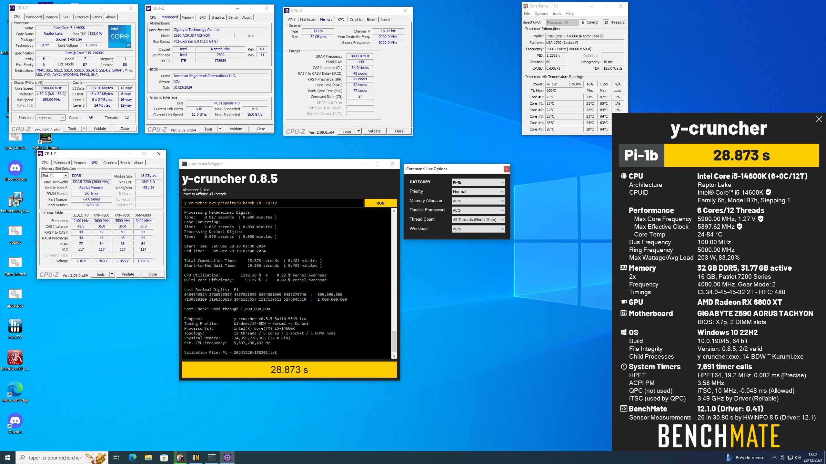The width and height of the screenshot is (826, 464).
Task: Open Microsoft Edge desktop shortcut
Action: click(x=15, y=392)
